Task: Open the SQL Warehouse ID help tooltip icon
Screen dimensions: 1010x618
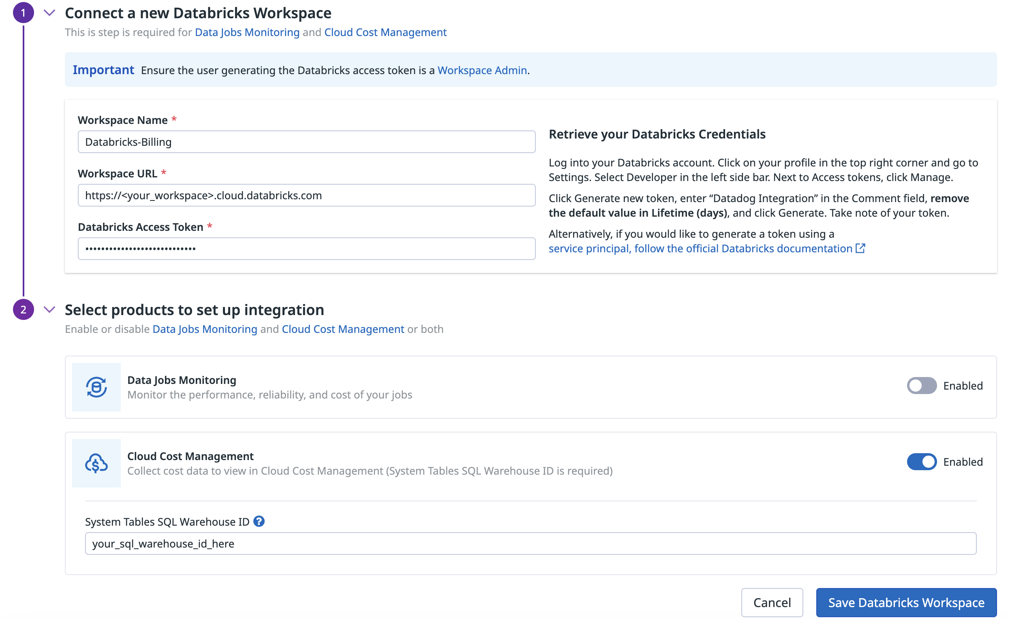Action: tap(259, 521)
